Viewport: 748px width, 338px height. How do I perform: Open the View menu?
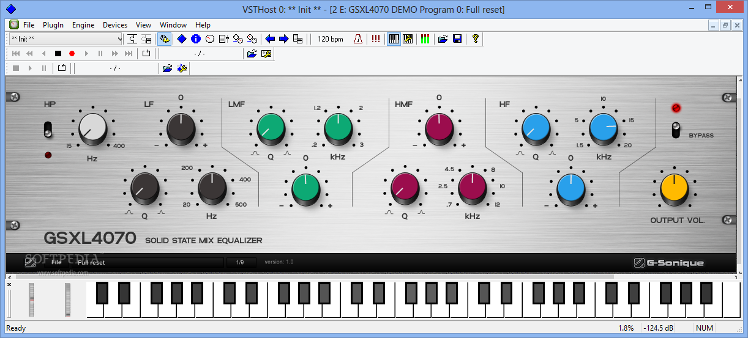[x=143, y=25]
